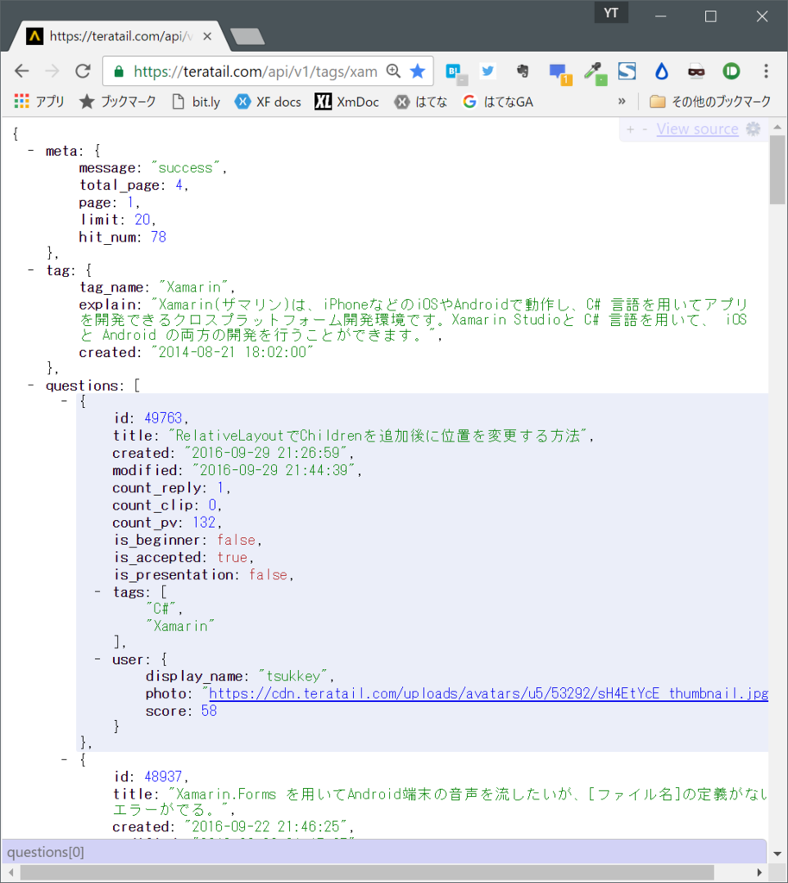This screenshot has height=883, width=788.
Task: Click the score value 58
Action: tap(209, 711)
